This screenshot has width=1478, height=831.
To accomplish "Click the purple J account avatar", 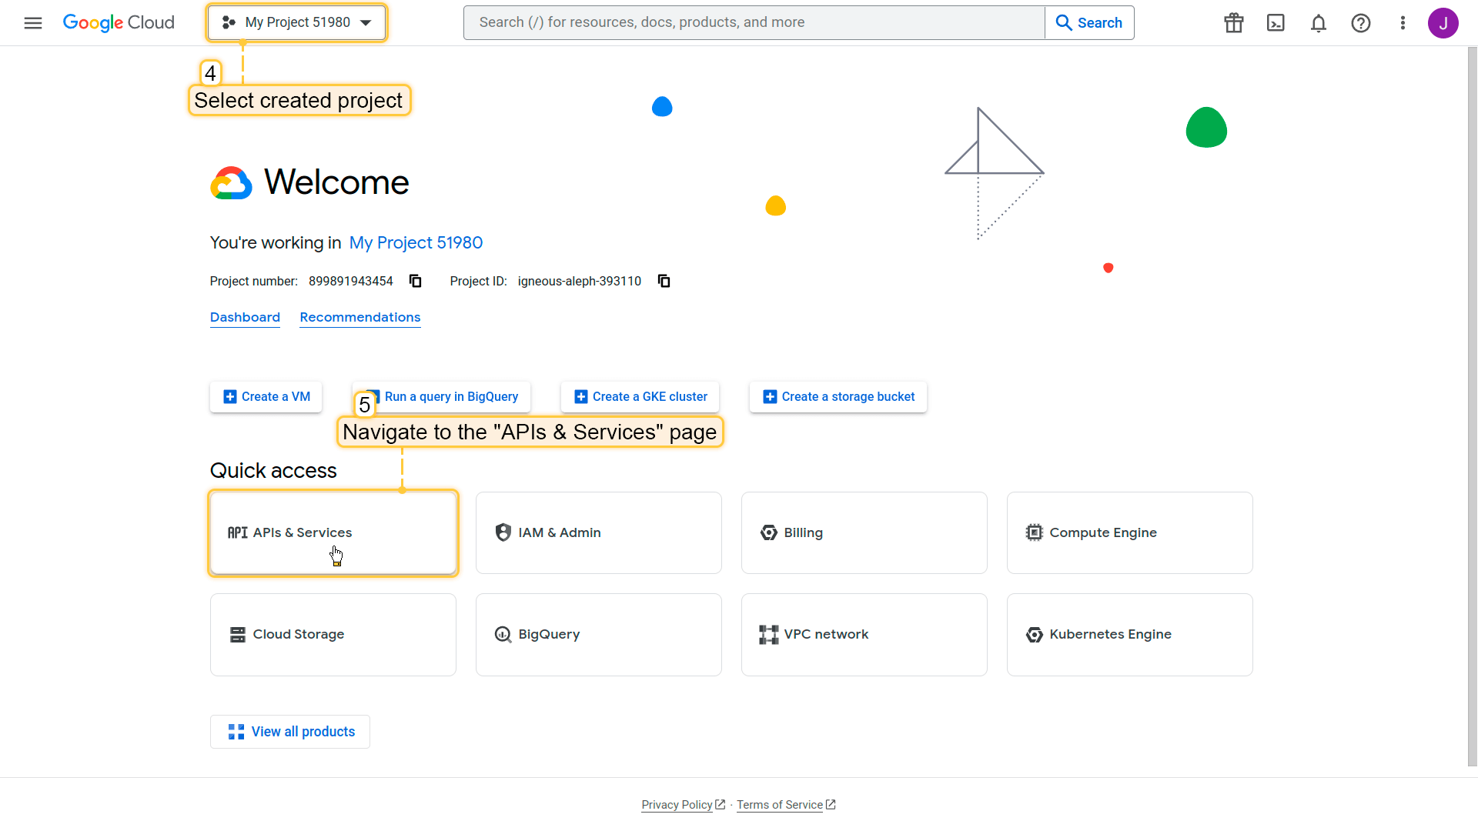I will click(x=1443, y=23).
